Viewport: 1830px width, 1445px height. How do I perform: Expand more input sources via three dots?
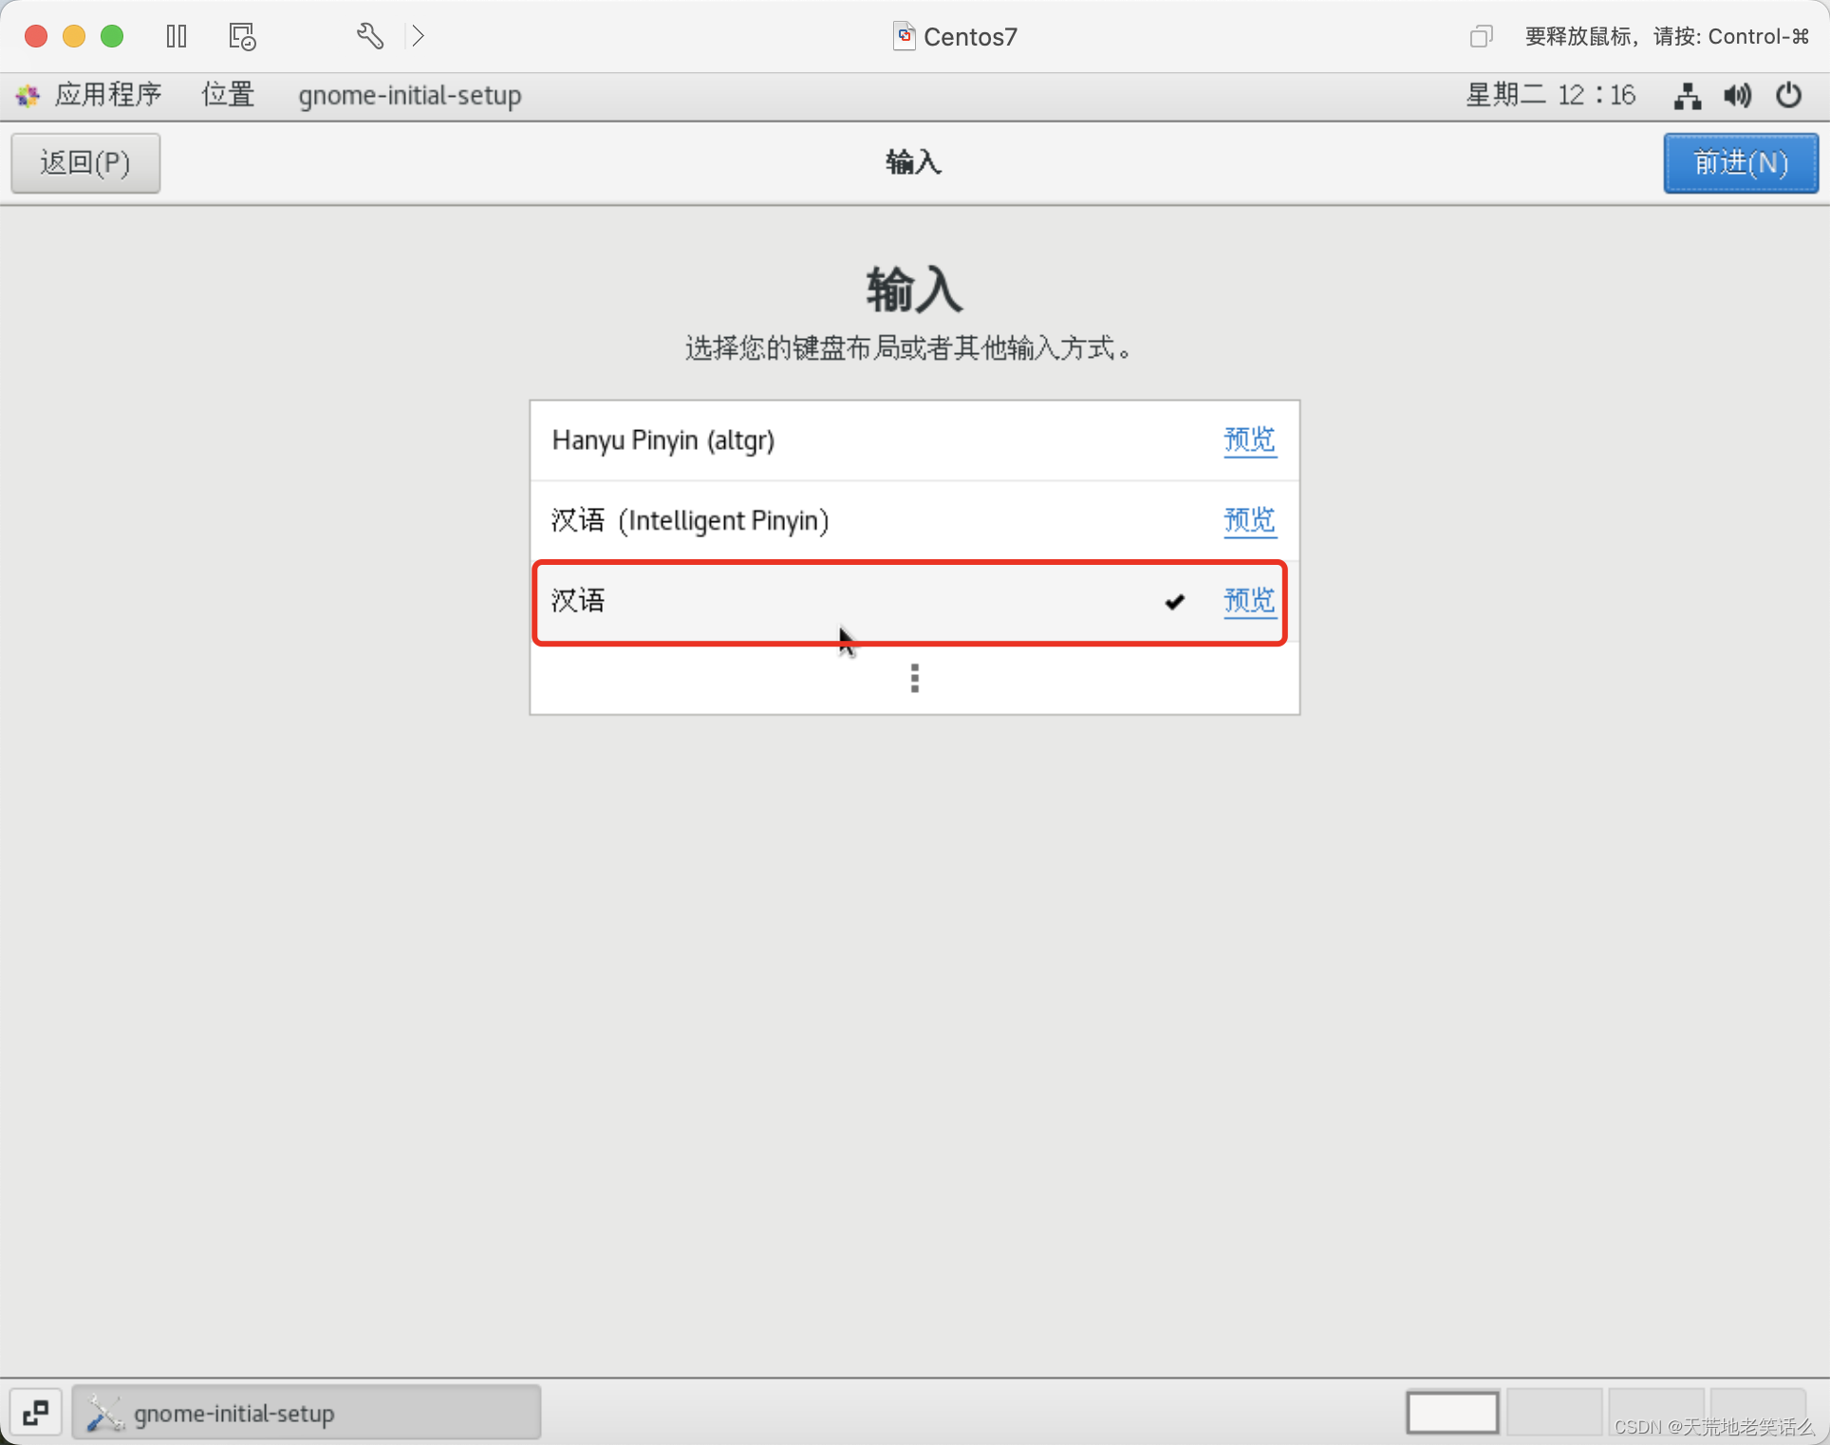click(914, 678)
